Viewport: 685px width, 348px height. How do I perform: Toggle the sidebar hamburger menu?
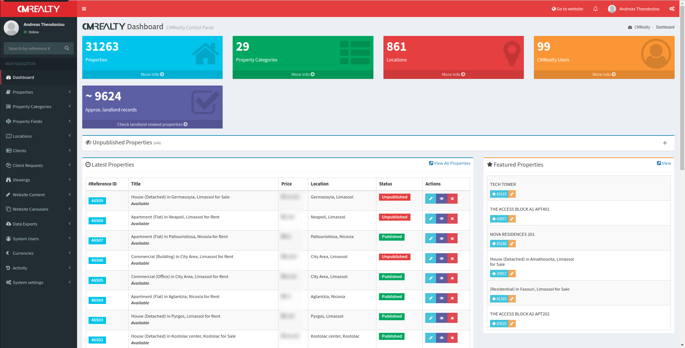point(84,9)
